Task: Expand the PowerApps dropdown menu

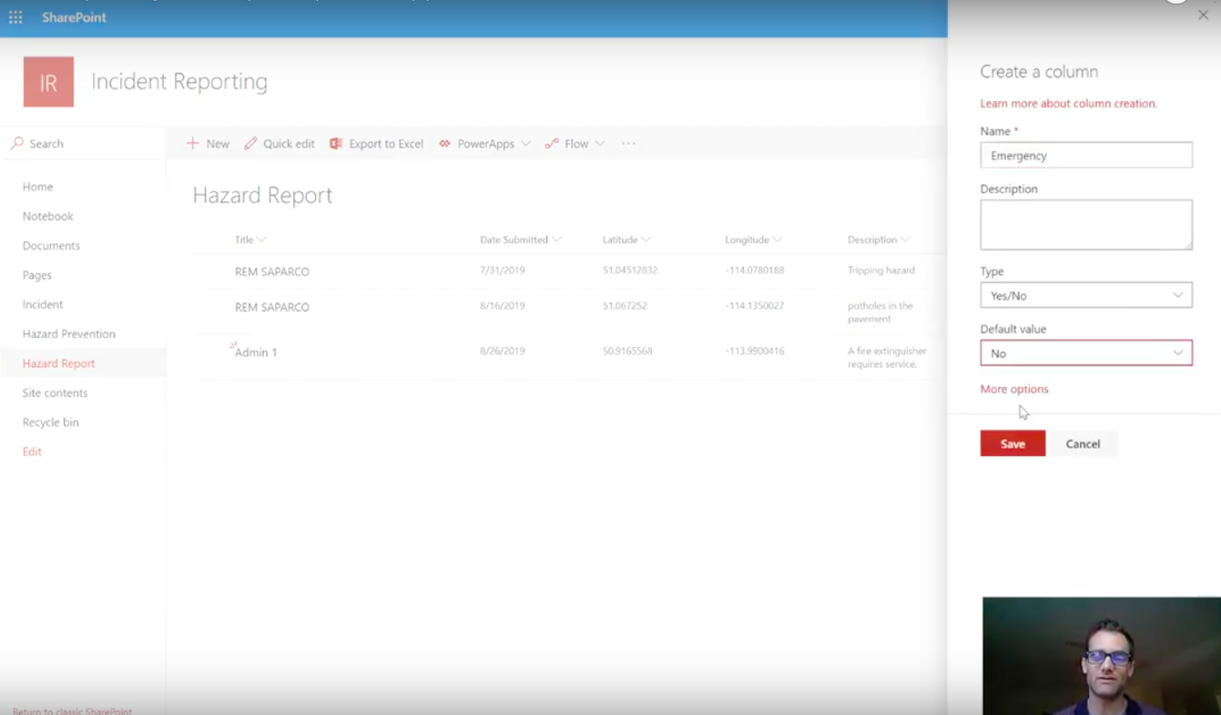Action: tap(525, 144)
